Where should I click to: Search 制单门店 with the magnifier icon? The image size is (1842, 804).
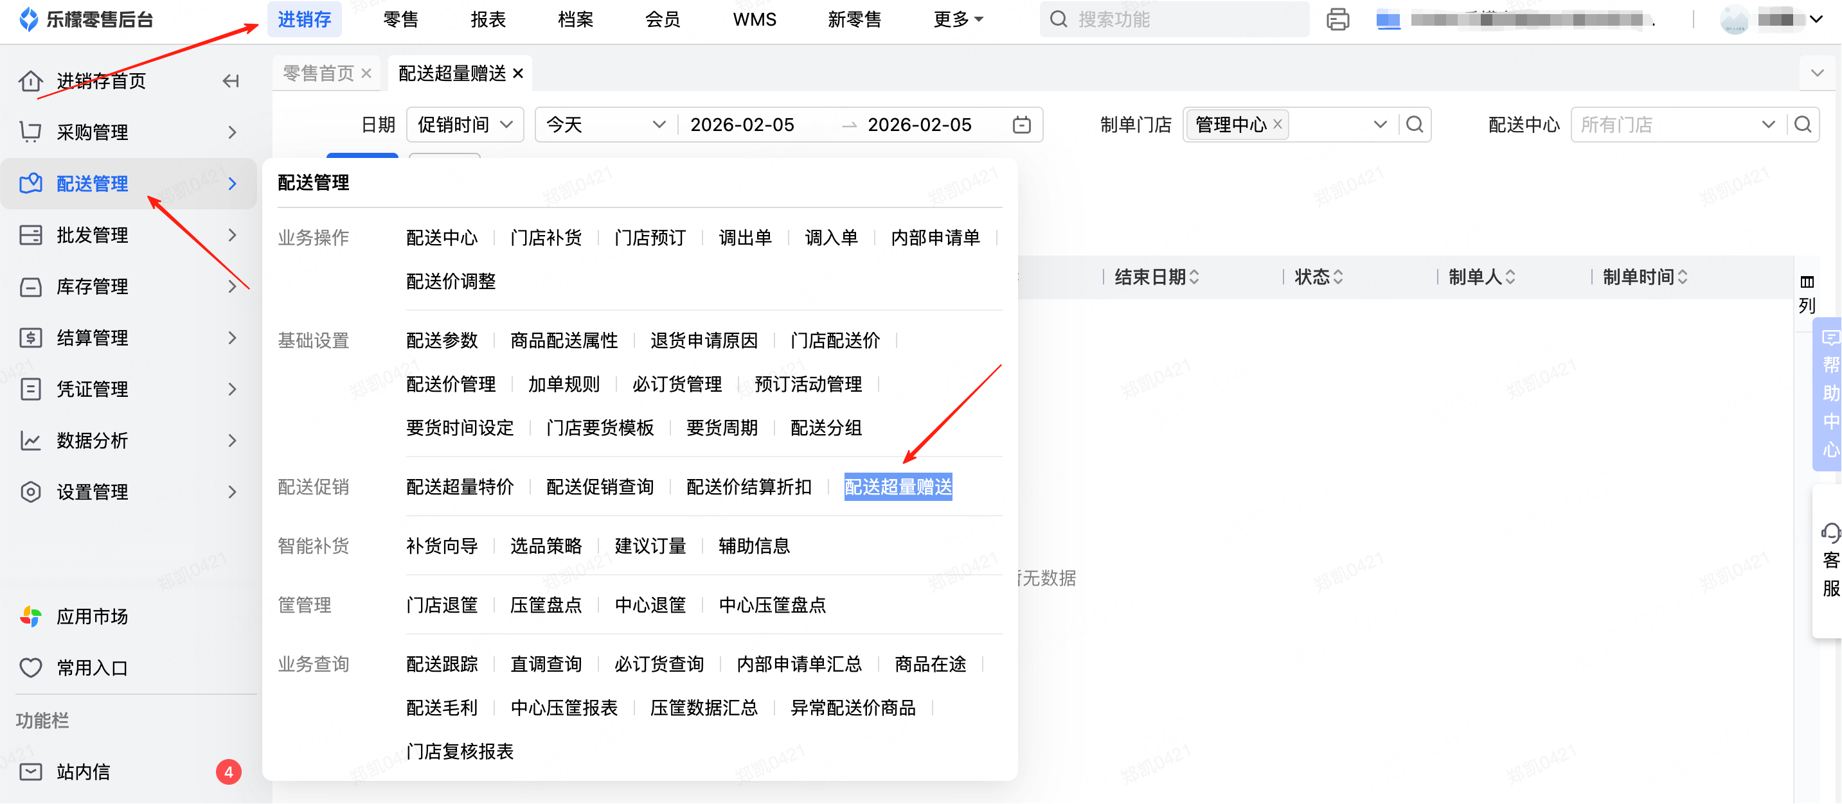(1415, 125)
